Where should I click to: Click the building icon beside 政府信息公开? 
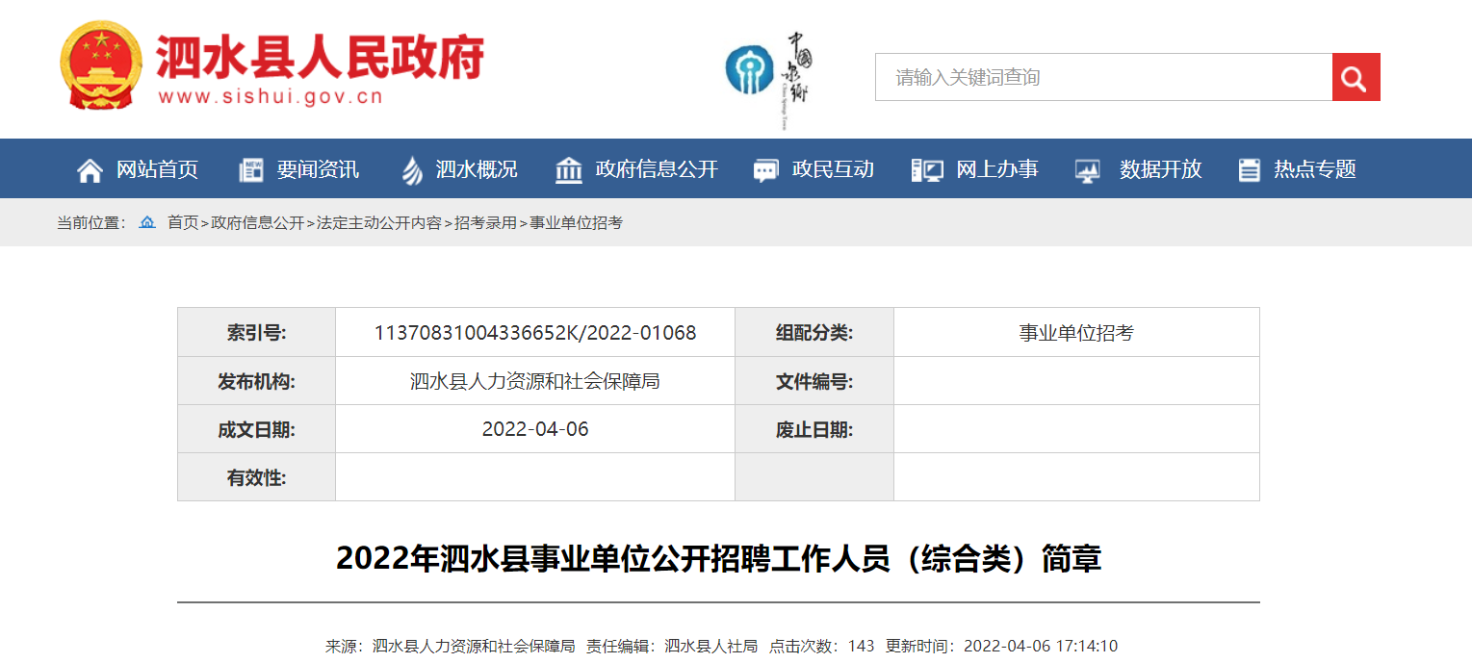coord(569,170)
